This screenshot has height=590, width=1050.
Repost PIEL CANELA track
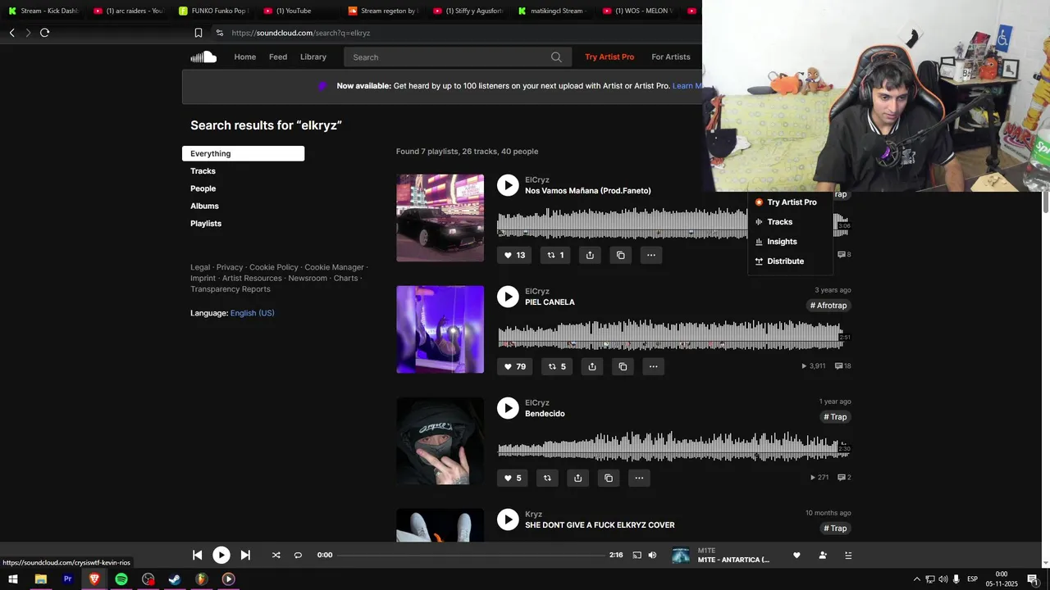557,366
